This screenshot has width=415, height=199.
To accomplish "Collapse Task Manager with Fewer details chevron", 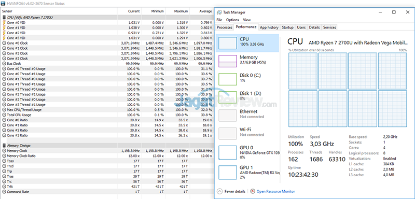I will [219, 191].
